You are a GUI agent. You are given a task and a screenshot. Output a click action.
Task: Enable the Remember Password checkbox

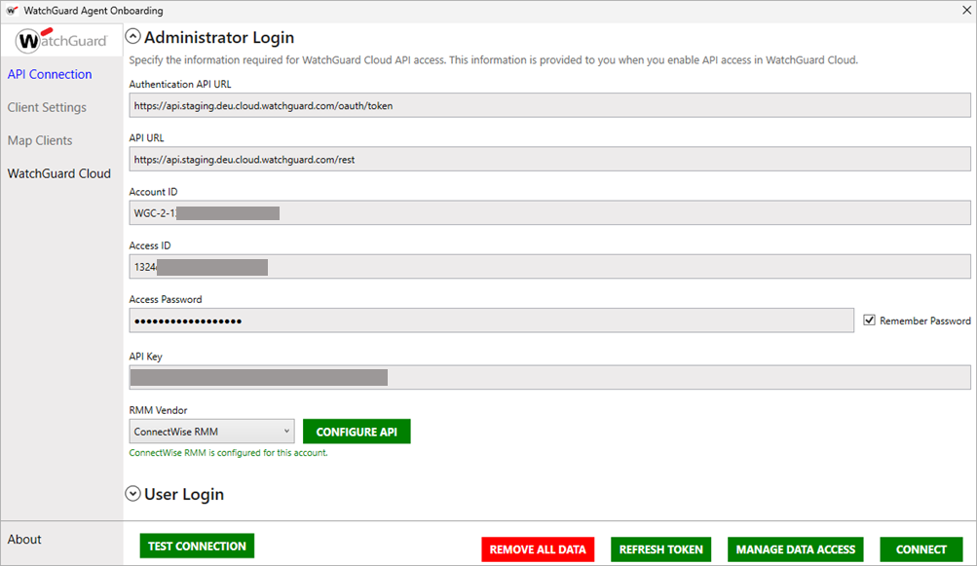[x=869, y=320]
